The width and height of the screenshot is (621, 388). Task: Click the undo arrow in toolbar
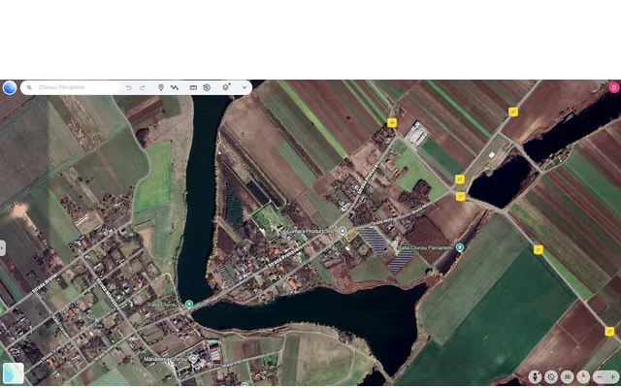(x=129, y=87)
